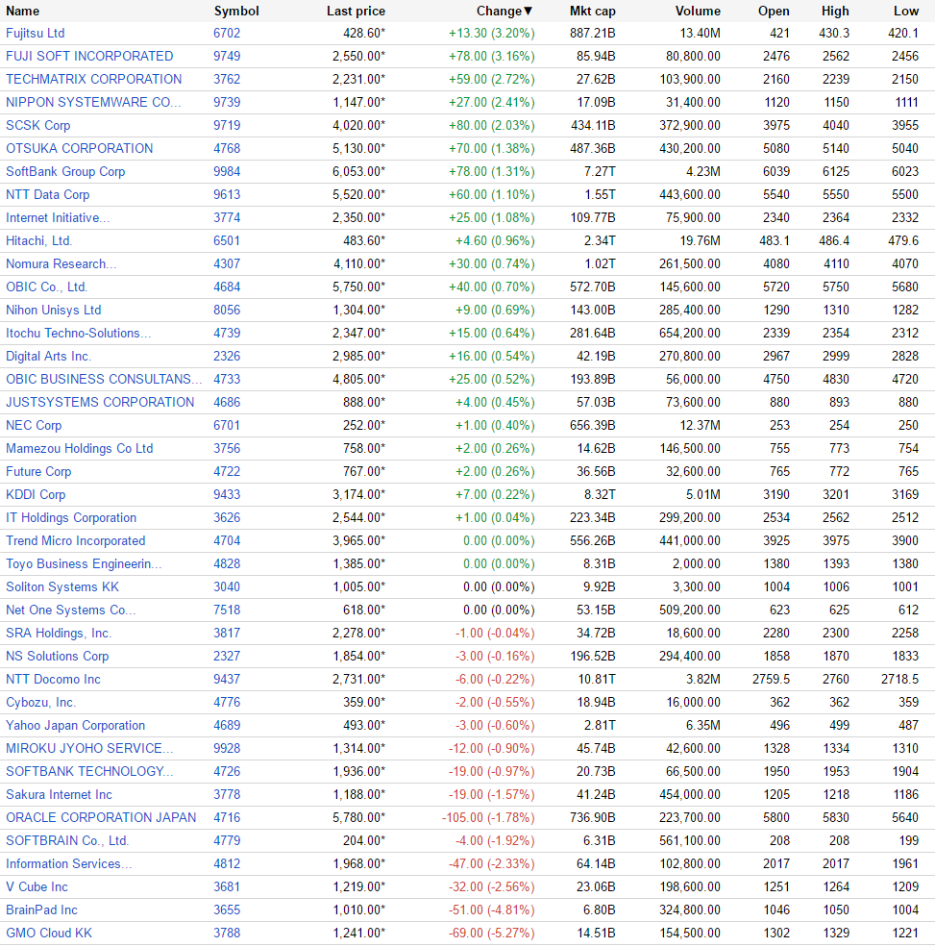Click the Volume column header

(x=698, y=11)
